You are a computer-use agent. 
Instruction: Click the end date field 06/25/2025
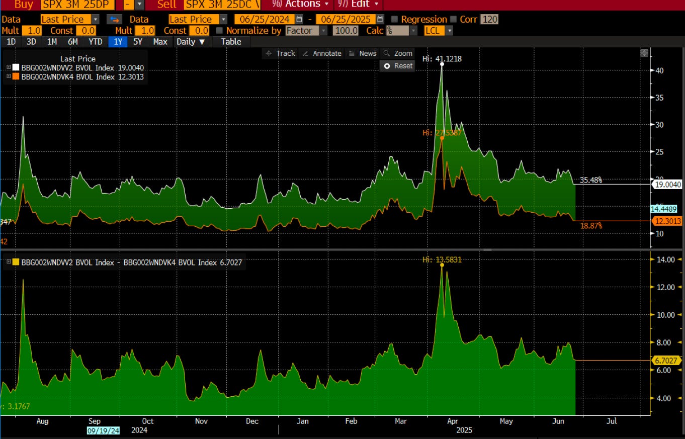click(346, 19)
